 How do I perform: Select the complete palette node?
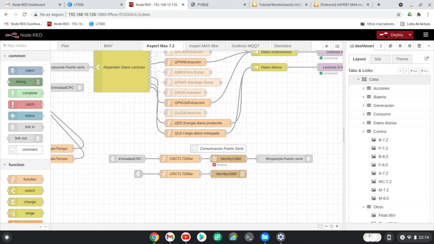click(26, 93)
